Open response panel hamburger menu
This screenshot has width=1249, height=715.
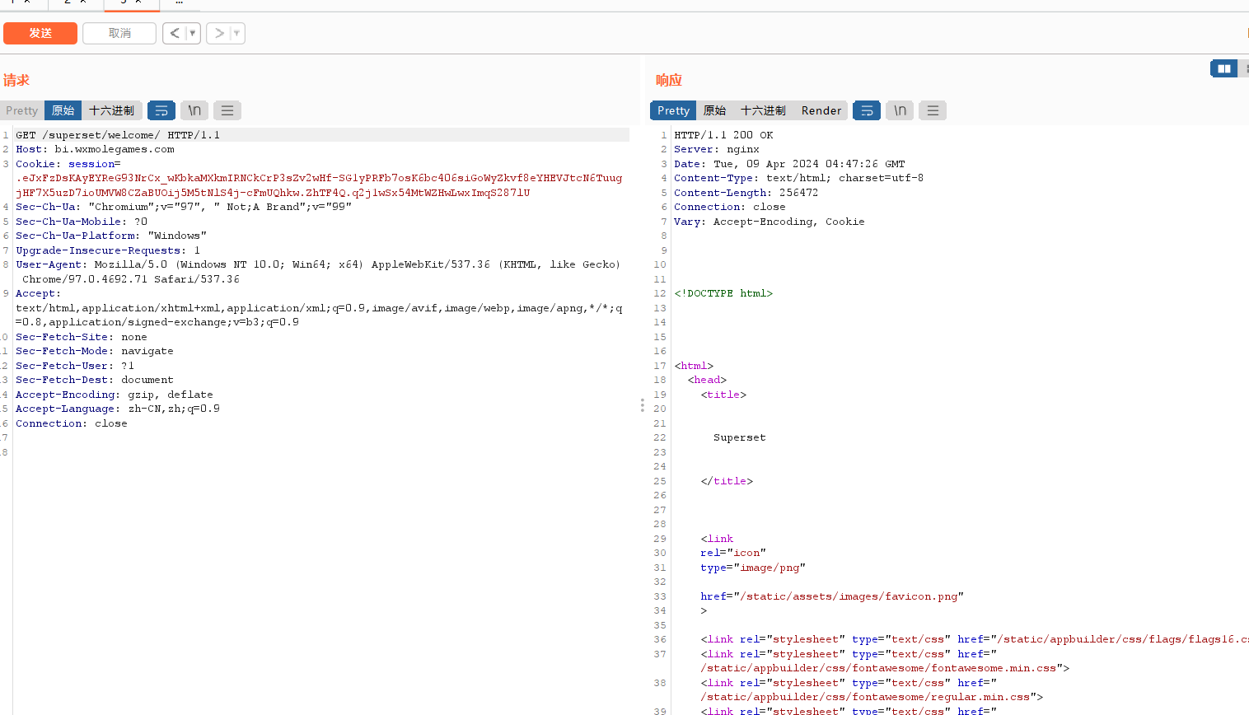(933, 110)
